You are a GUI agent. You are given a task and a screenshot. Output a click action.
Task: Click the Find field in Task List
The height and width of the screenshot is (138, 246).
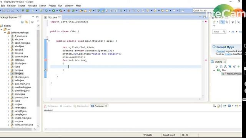(x=219, y=31)
